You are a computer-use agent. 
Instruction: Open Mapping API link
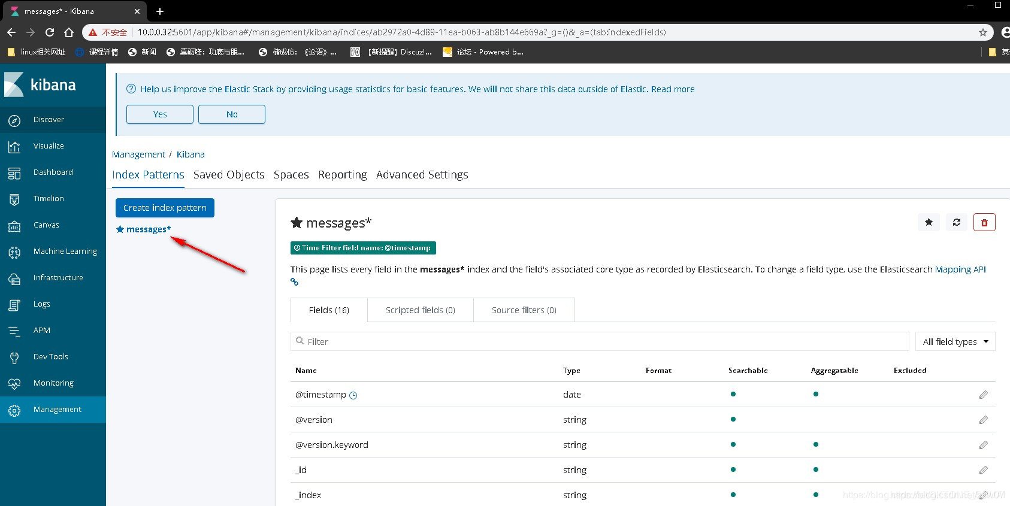pyautogui.click(x=960, y=269)
